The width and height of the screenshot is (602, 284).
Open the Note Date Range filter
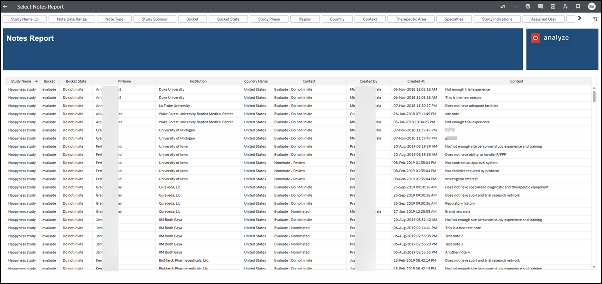coord(72,19)
